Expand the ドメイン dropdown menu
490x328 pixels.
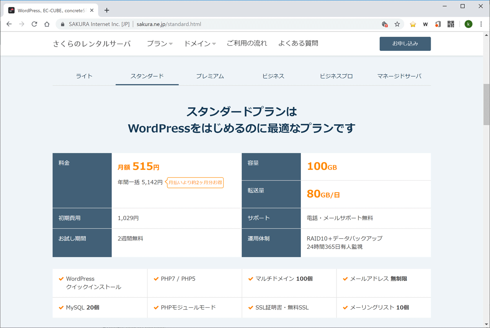click(x=200, y=44)
